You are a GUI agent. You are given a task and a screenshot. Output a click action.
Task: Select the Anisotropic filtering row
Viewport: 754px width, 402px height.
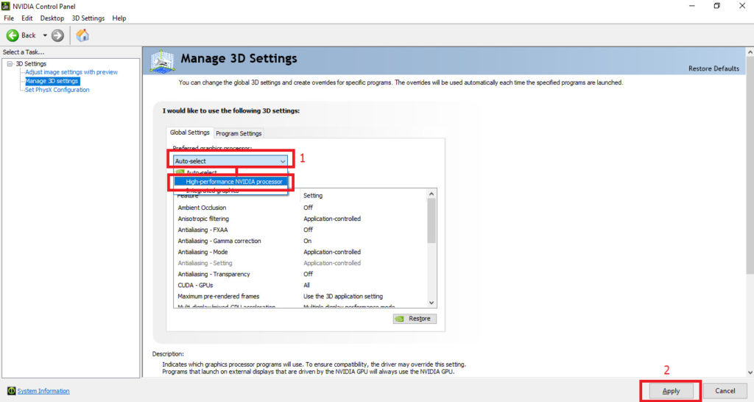300,219
